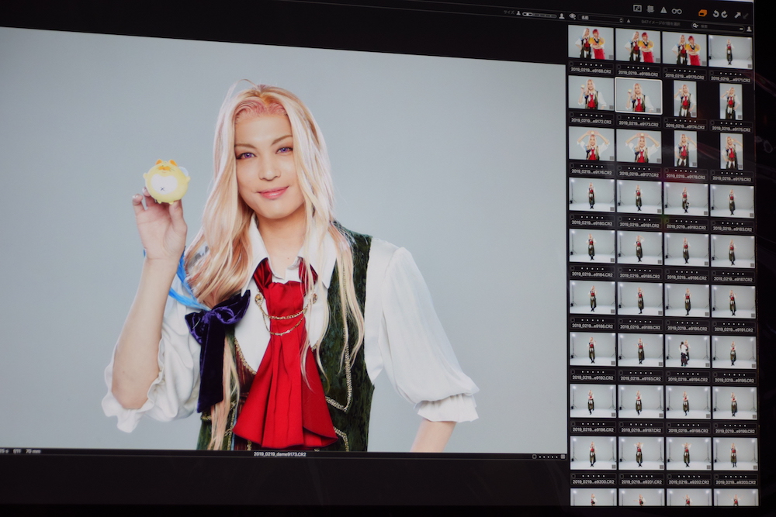The height and width of the screenshot is (517, 776).
Task: Click the large person icon for bigger thumbnails
Action: tap(562, 16)
